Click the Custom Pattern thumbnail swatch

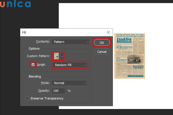pos(57,56)
